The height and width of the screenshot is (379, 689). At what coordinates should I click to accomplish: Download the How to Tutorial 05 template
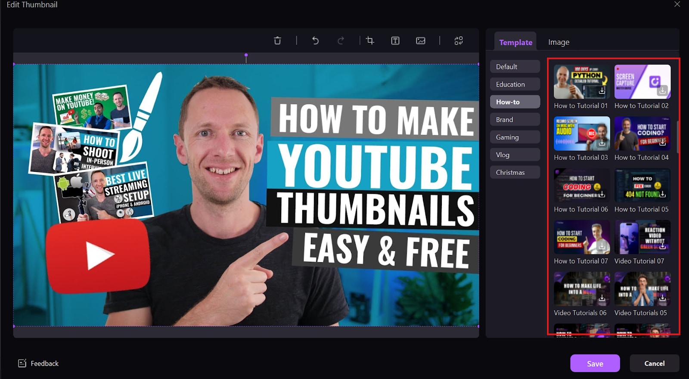pyautogui.click(x=662, y=194)
